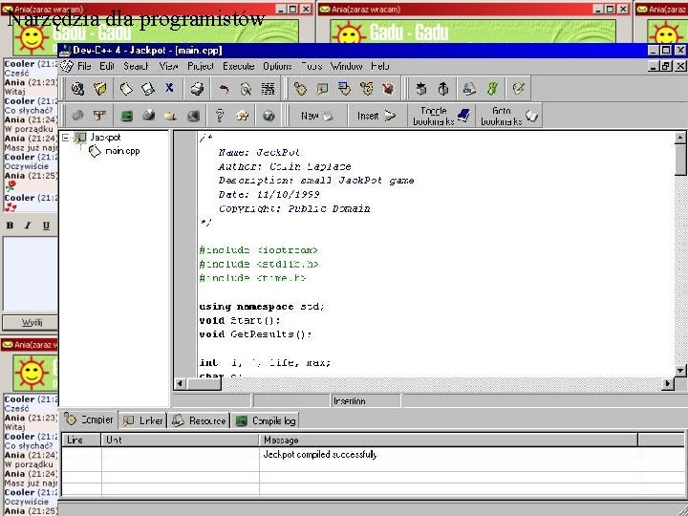Image resolution: width=688 pixels, height=516 pixels.
Task: Toggle bold B in Gadu-Gadu chat
Action: pos(10,226)
